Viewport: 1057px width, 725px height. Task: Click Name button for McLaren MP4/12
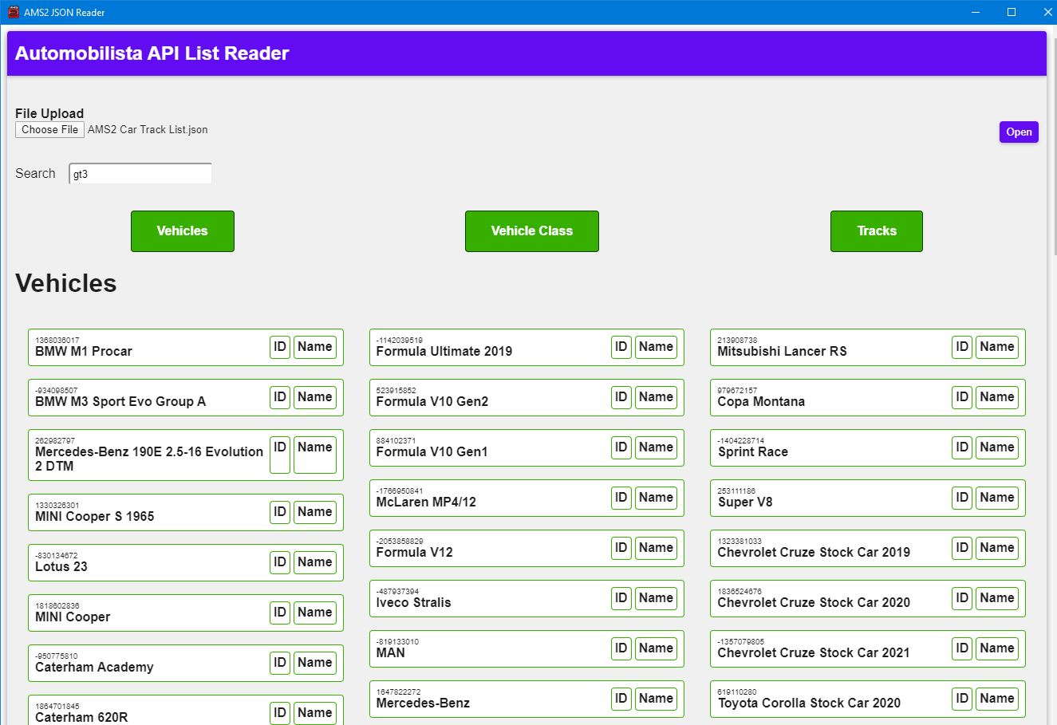tap(657, 498)
